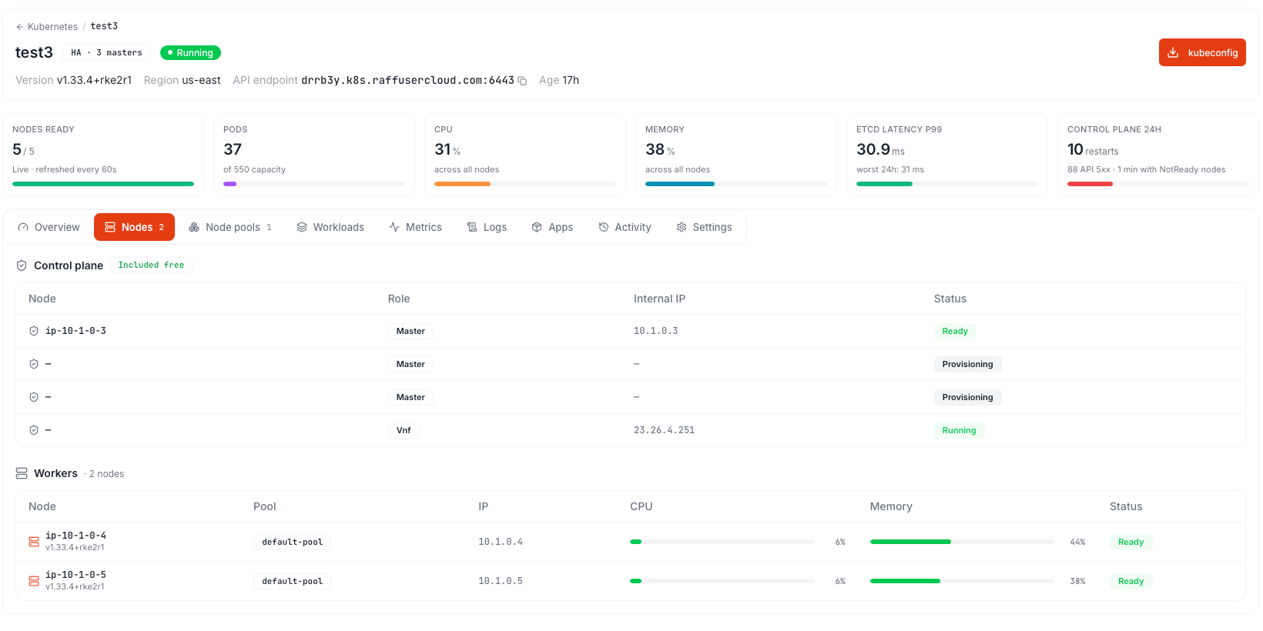
Task: Click the Memory usage bar in summary card
Action: point(736,184)
